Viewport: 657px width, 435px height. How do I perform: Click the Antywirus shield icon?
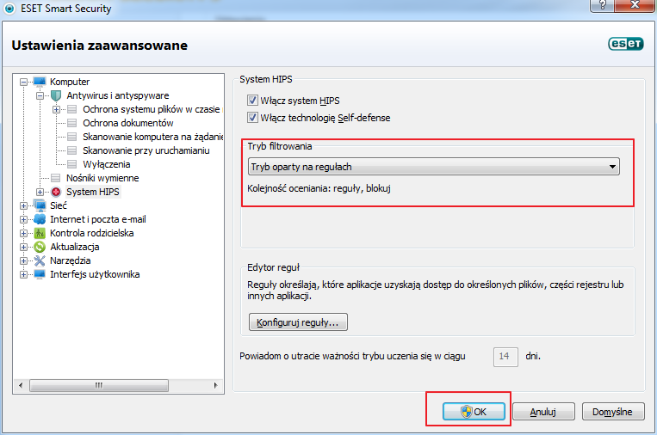56,95
